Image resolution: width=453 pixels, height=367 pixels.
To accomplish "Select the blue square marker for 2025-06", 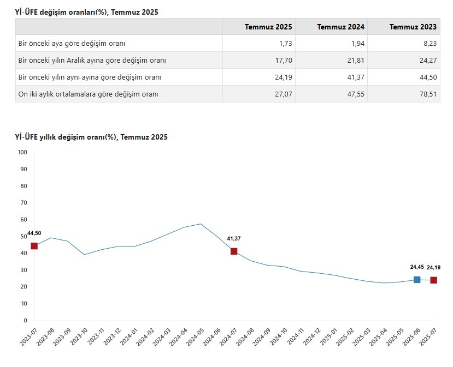I will (x=417, y=280).
